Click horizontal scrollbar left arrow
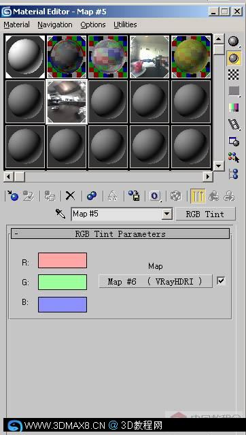The height and width of the screenshot is (435, 246). tap(9, 176)
